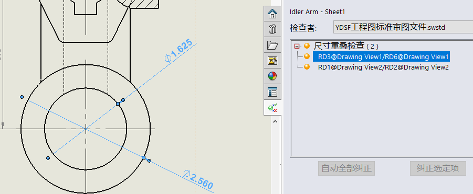The height and width of the screenshot is (194, 473).
Task: Click the orange status ball beside RD1@Drawing View2
Action: tap(307, 66)
